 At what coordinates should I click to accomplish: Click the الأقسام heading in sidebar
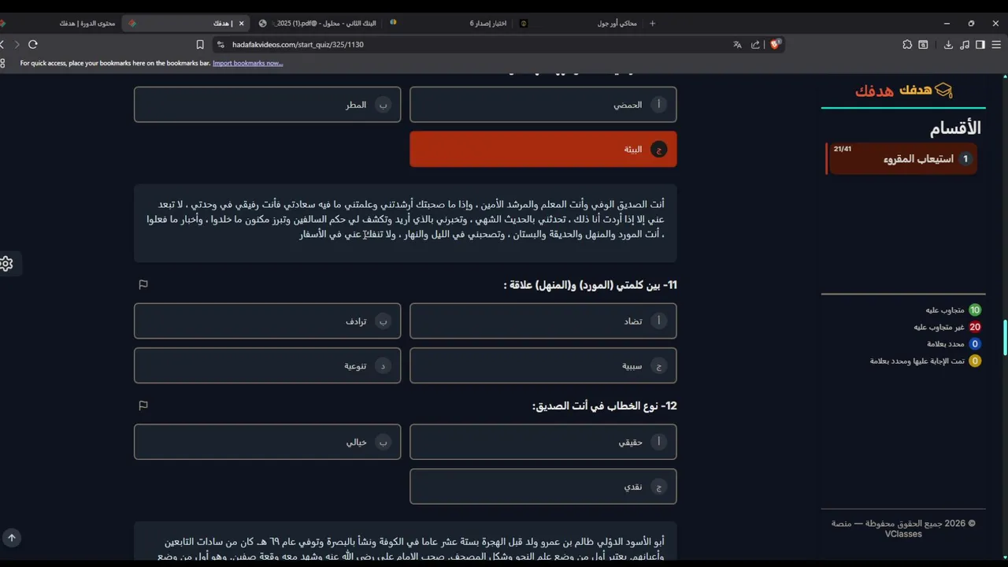pyautogui.click(x=955, y=128)
